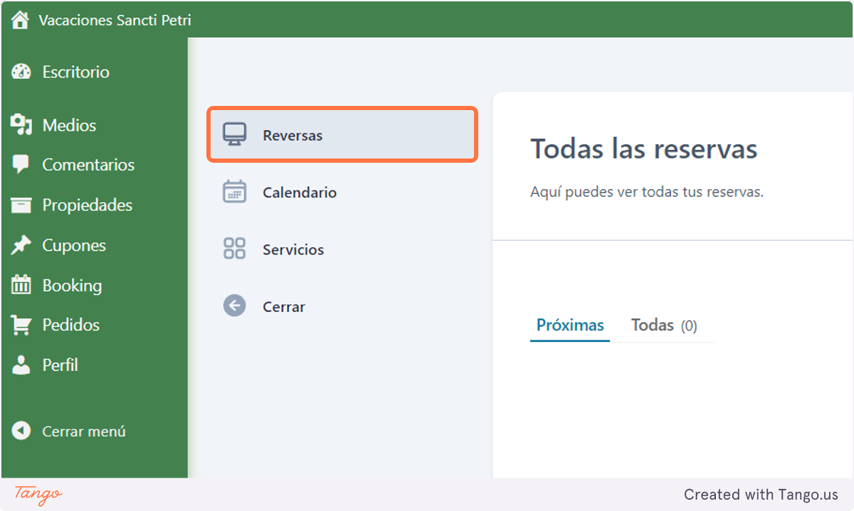Image resolution: width=854 pixels, height=511 pixels.
Task: Click the Cerrar menú collapse arrow icon
Action: click(21, 431)
